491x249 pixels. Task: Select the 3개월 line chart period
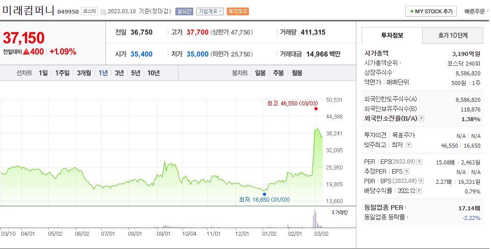[84, 73]
